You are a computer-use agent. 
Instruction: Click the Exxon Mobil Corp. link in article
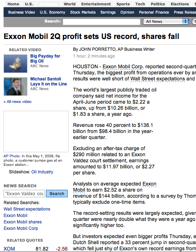click(x=123, y=66)
